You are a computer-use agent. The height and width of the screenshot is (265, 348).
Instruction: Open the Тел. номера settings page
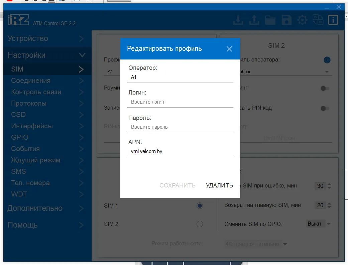47,183
